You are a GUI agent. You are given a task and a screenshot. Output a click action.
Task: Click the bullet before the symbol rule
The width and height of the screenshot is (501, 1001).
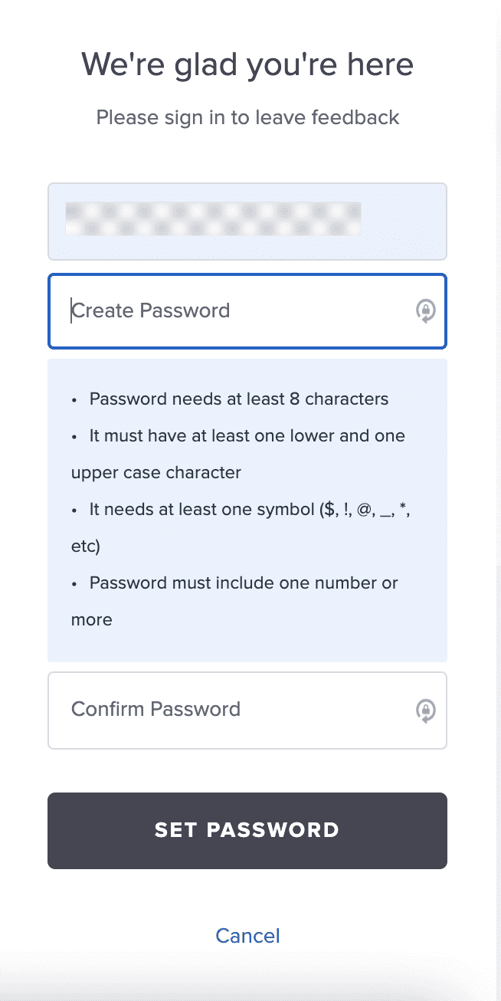click(x=74, y=510)
